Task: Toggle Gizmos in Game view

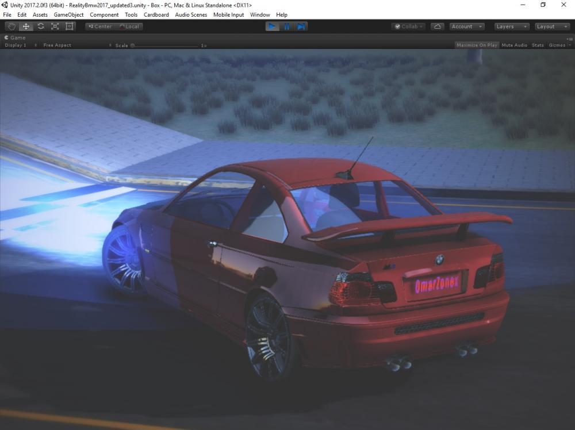Action: coord(557,45)
